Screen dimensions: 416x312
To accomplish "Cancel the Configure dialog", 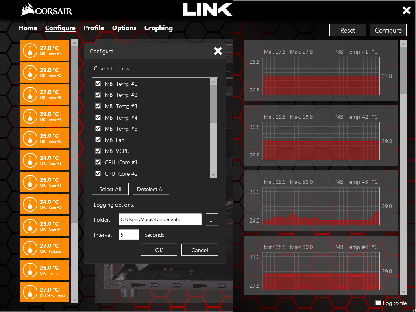I will pyautogui.click(x=200, y=250).
